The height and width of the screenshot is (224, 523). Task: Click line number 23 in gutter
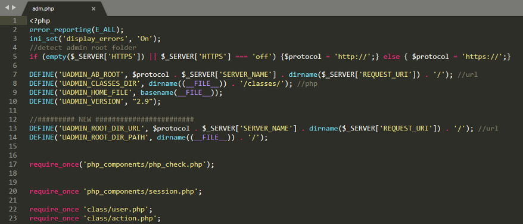(x=13, y=218)
